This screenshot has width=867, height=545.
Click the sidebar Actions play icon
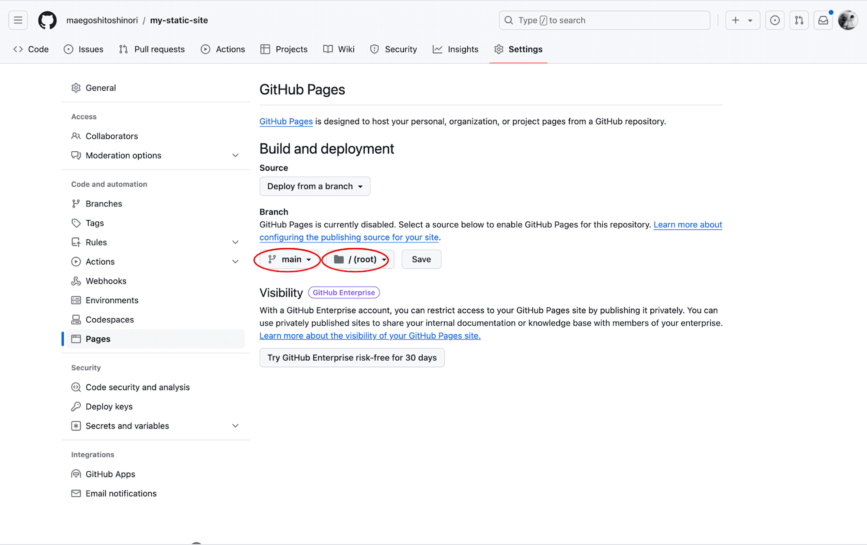(x=76, y=261)
